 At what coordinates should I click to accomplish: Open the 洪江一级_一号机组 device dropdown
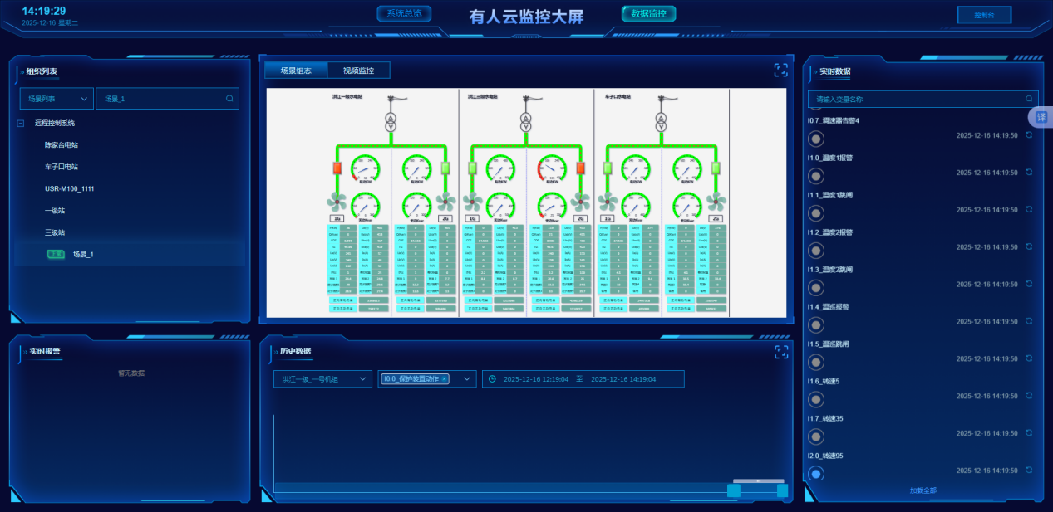322,379
